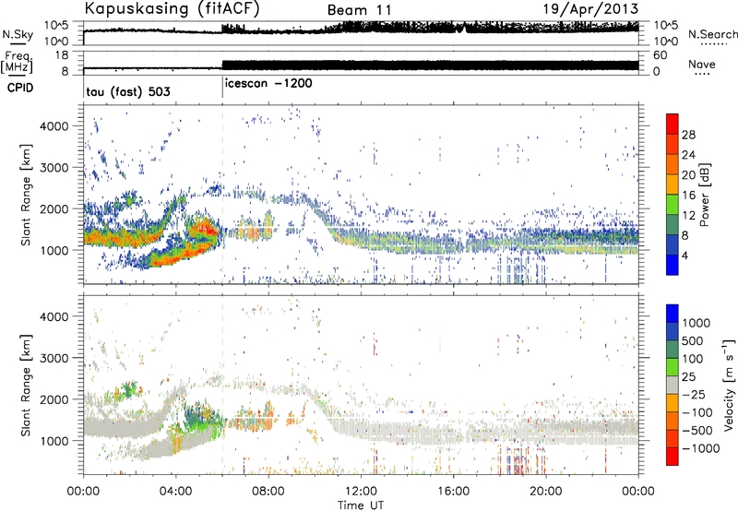Click the '-1000' value on Velocity color bar
The width and height of the screenshot is (738, 511).
[x=701, y=448]
